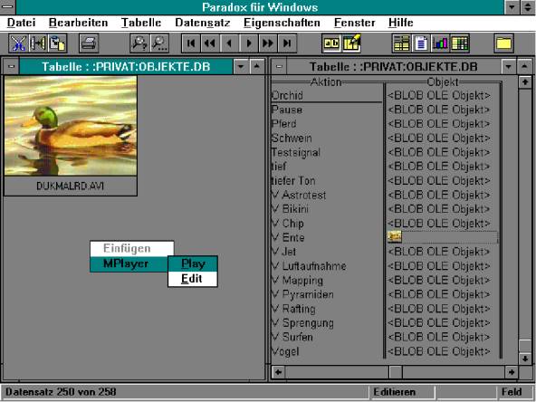536x402 pixels.
Task: Jump to first record button
Action: pyautogui.click(x=191, y=43)
